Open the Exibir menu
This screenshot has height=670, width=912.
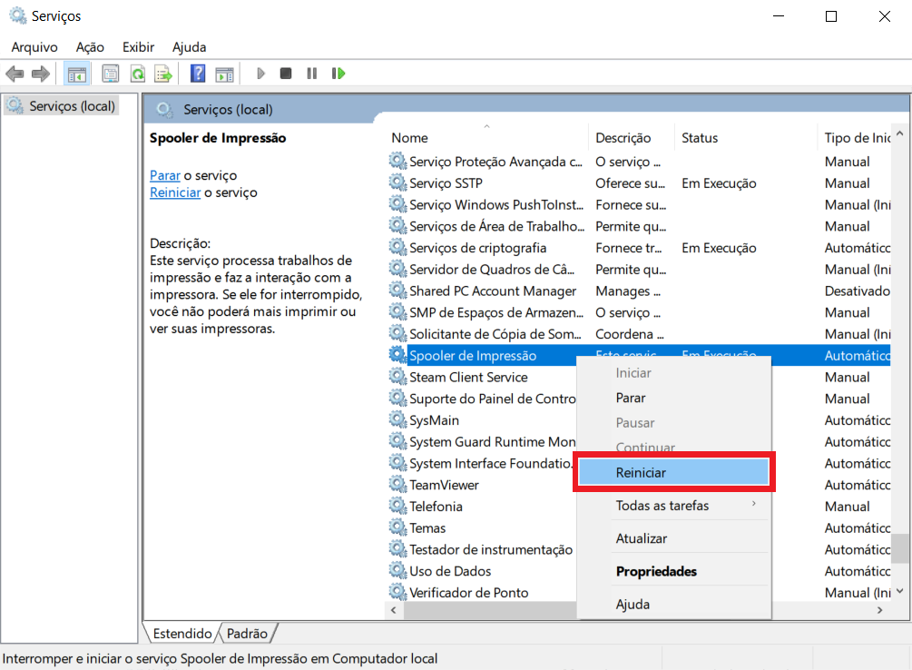coord(138,46)
